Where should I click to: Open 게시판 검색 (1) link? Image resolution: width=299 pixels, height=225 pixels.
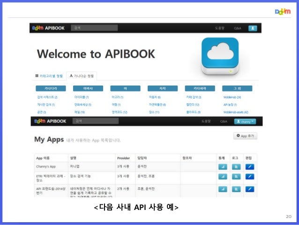click(46, 105)
